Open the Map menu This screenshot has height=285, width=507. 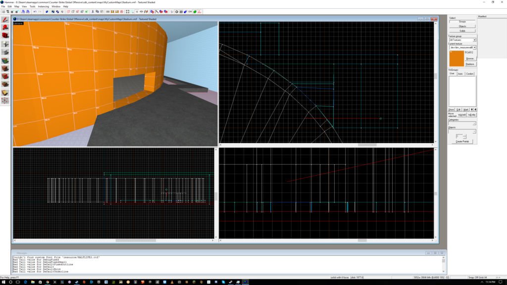pyautogui.click(x=17, y=6)
